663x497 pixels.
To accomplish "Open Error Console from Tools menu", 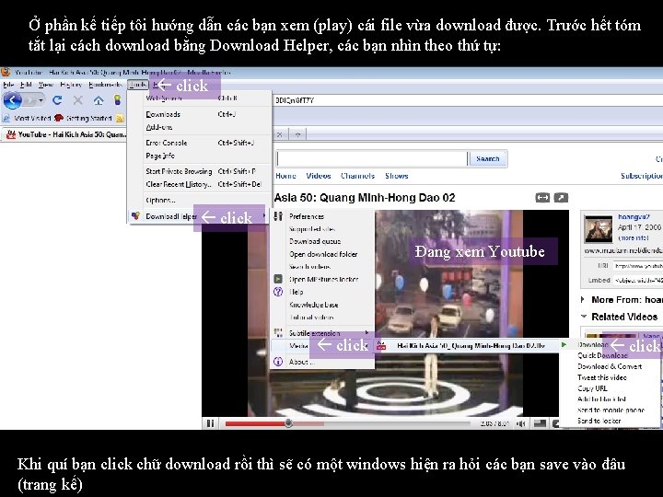I will point(199,143).
